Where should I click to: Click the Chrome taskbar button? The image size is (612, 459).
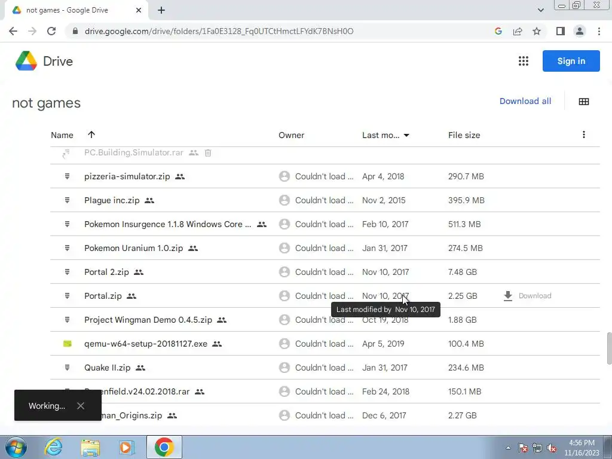(x=164, y=447)
